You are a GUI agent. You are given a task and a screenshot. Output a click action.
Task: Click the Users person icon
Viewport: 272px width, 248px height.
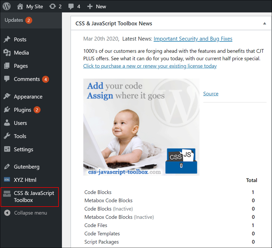coord(7,123)
